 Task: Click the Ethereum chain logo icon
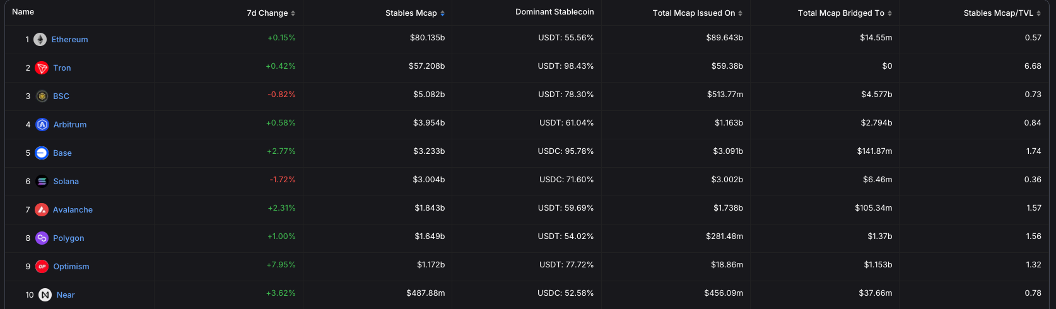coord(40,40)
